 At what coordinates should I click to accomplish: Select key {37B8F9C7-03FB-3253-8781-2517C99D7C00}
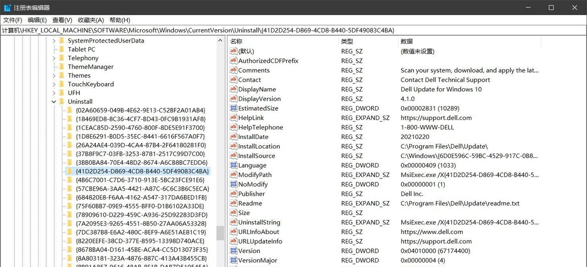140,154
